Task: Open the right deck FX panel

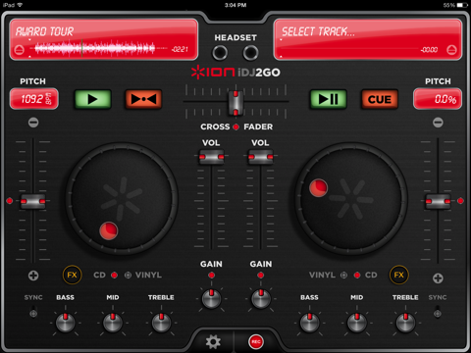Action: click(x=398, y=275)
